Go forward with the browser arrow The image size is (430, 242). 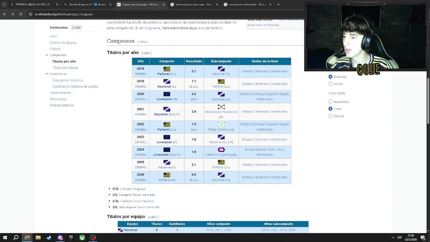pyautogui.click(x=12, y=14)
